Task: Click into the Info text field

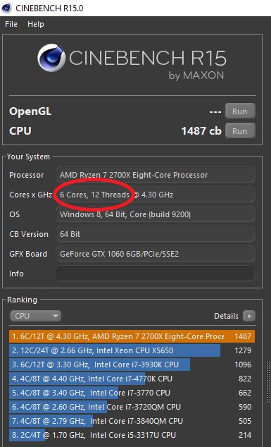Action: pos(155,274)
